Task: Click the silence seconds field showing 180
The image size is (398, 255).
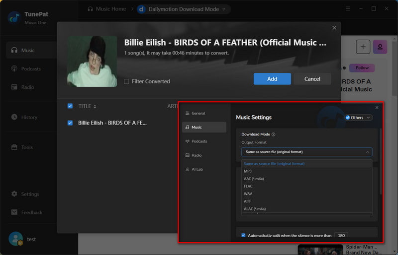Action: (x=341, y=236)
